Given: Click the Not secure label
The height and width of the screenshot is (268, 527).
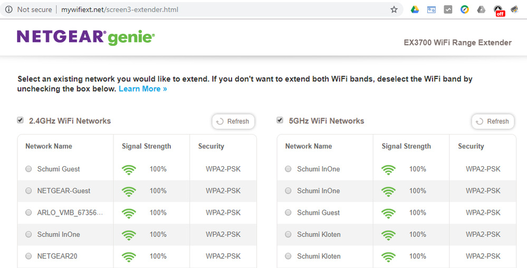Looking at the screenshot, I should tap(35, 9).
